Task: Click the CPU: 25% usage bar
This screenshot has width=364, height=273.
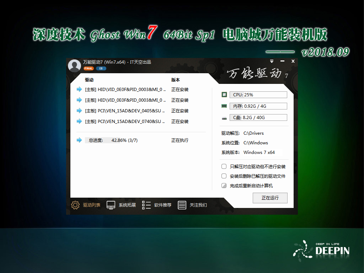Action: pyautogui.click(x=258, y=95)
